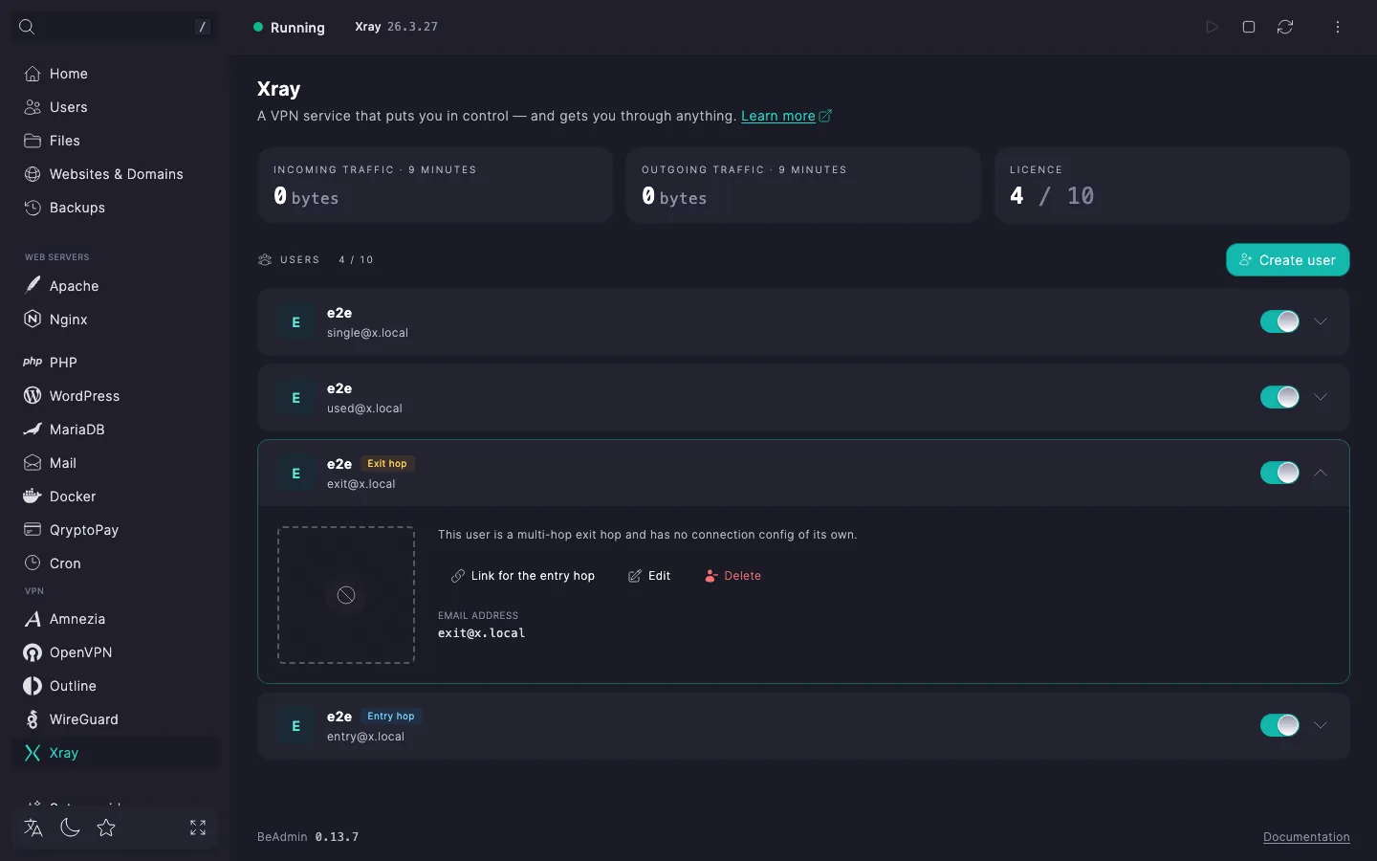The width and height of the screenshot is (1377, 861).
Task: Open the three-dot more options menu
Action: click(1338, 27)
